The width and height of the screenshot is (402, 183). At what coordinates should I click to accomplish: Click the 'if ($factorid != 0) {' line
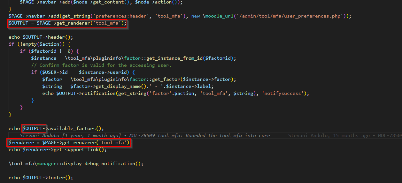point(49,51)
